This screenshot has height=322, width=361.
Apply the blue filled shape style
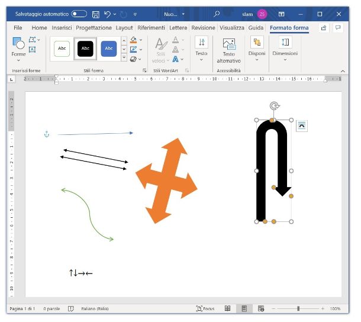109,49
